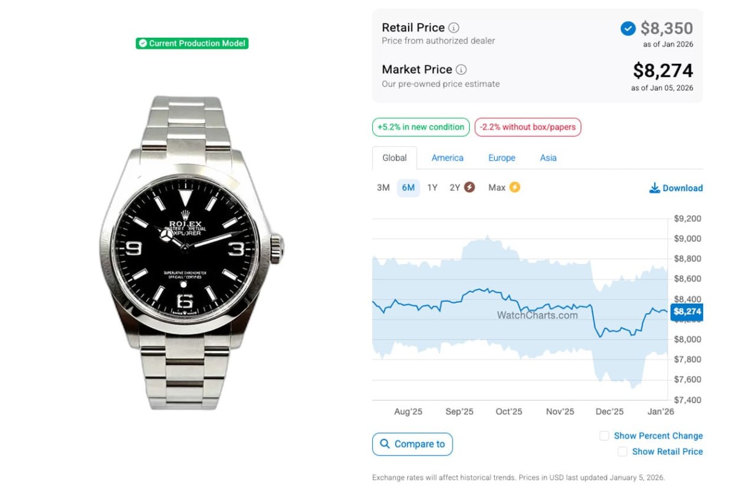
Task: Tick the Show Retail Price checkbox
Action: 622,452
